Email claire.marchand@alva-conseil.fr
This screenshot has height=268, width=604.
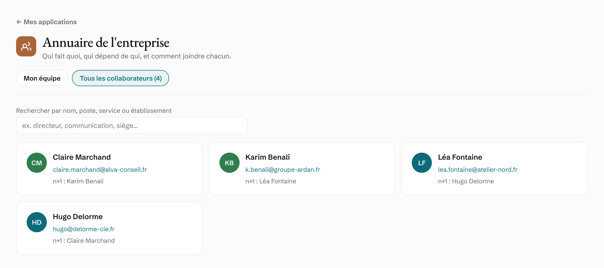(100, 170)
